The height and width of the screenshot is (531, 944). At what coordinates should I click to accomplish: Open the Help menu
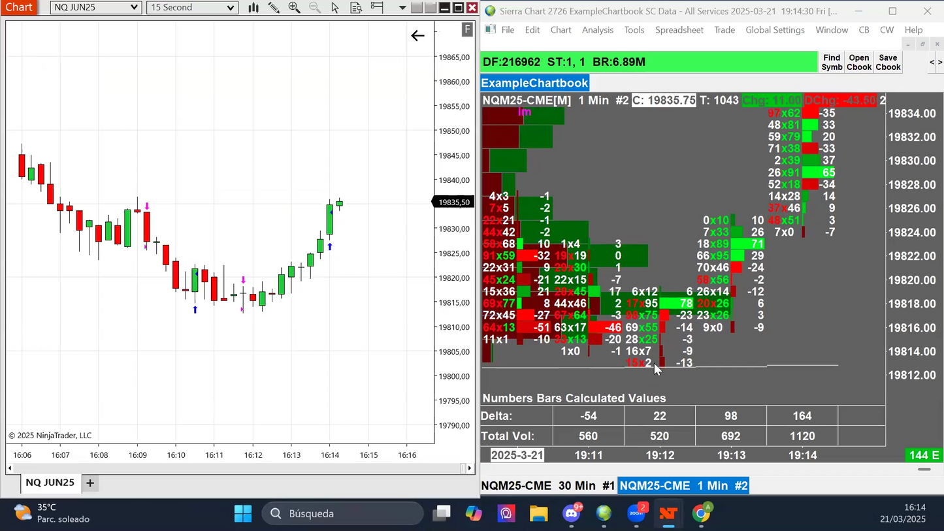(913, 30)
